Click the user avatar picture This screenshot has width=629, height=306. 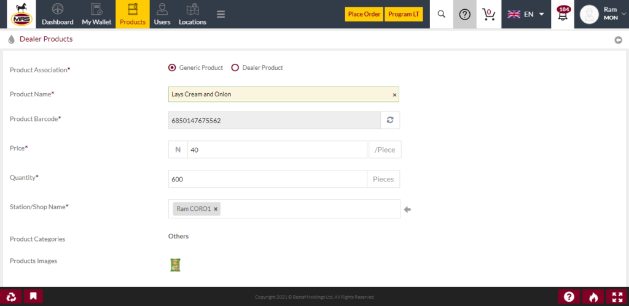[589, 15]
